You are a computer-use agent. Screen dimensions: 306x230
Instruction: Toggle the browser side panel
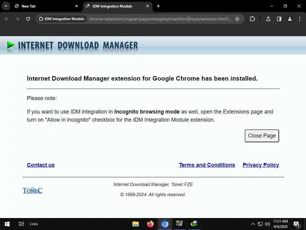click(x=279, y=19)
